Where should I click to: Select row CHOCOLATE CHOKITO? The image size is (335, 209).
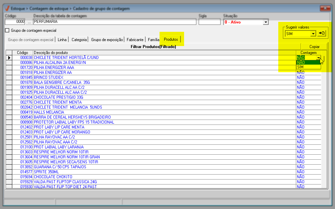tap(164, 177)
